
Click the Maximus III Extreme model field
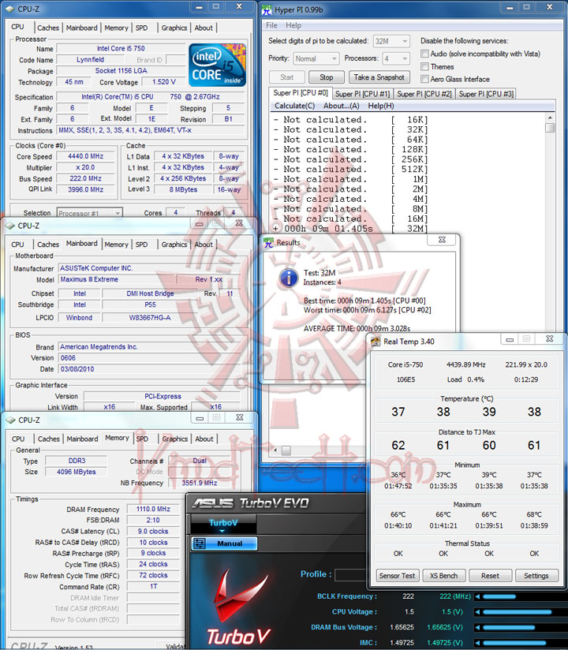(117, 279)
